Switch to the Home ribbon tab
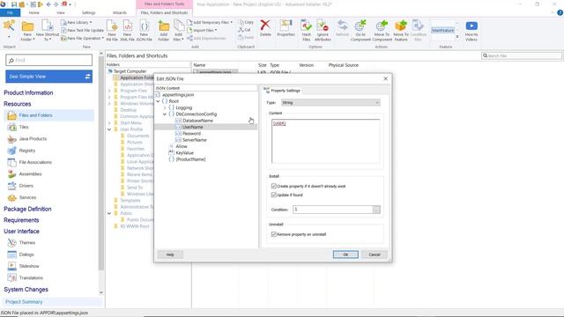This screenshot has width=564, height=317. coord(34,12)
